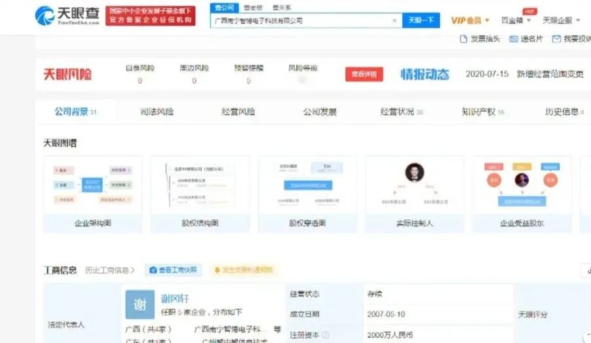Click the 2000万人民币 registered capital value

390,334
